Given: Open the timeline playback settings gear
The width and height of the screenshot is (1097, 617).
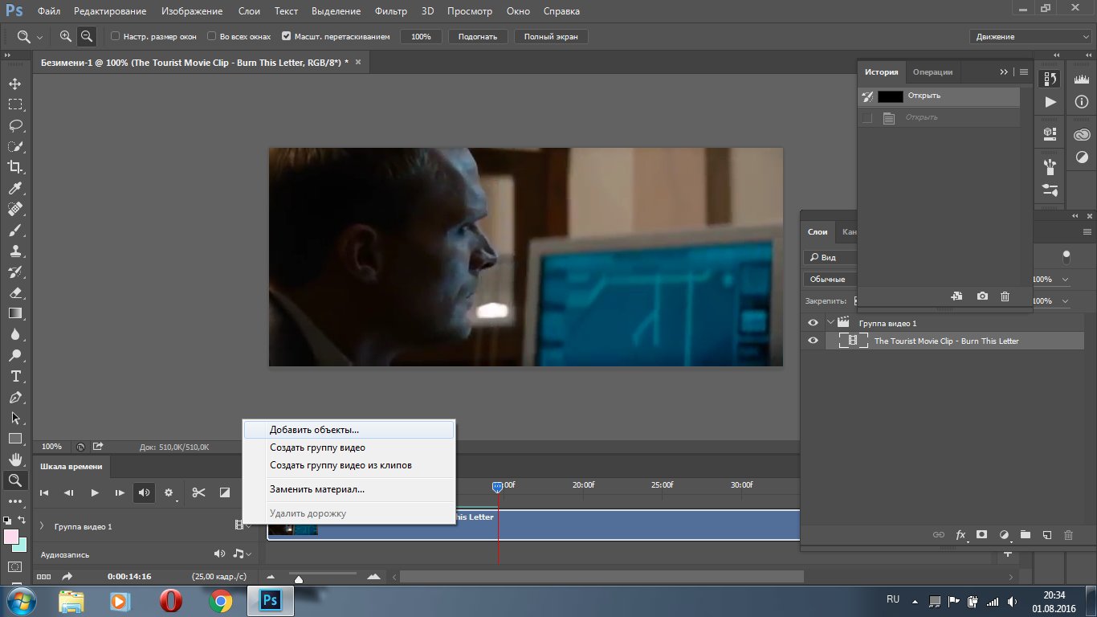Looking at the screenshot, I should (x=169, y=492).
